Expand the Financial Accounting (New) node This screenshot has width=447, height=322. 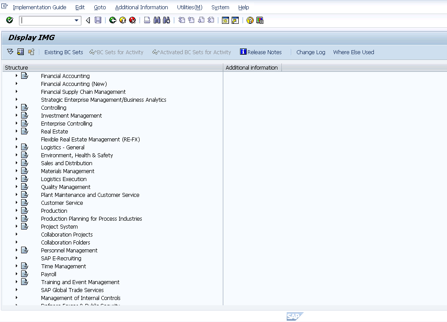(x=17, y=84)
